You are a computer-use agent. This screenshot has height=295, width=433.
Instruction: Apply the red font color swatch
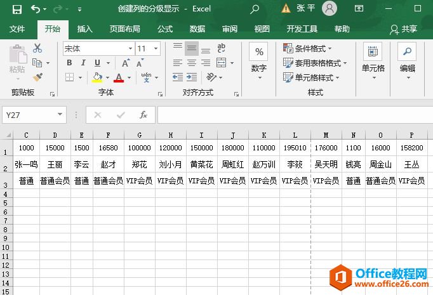coord(118,77)
